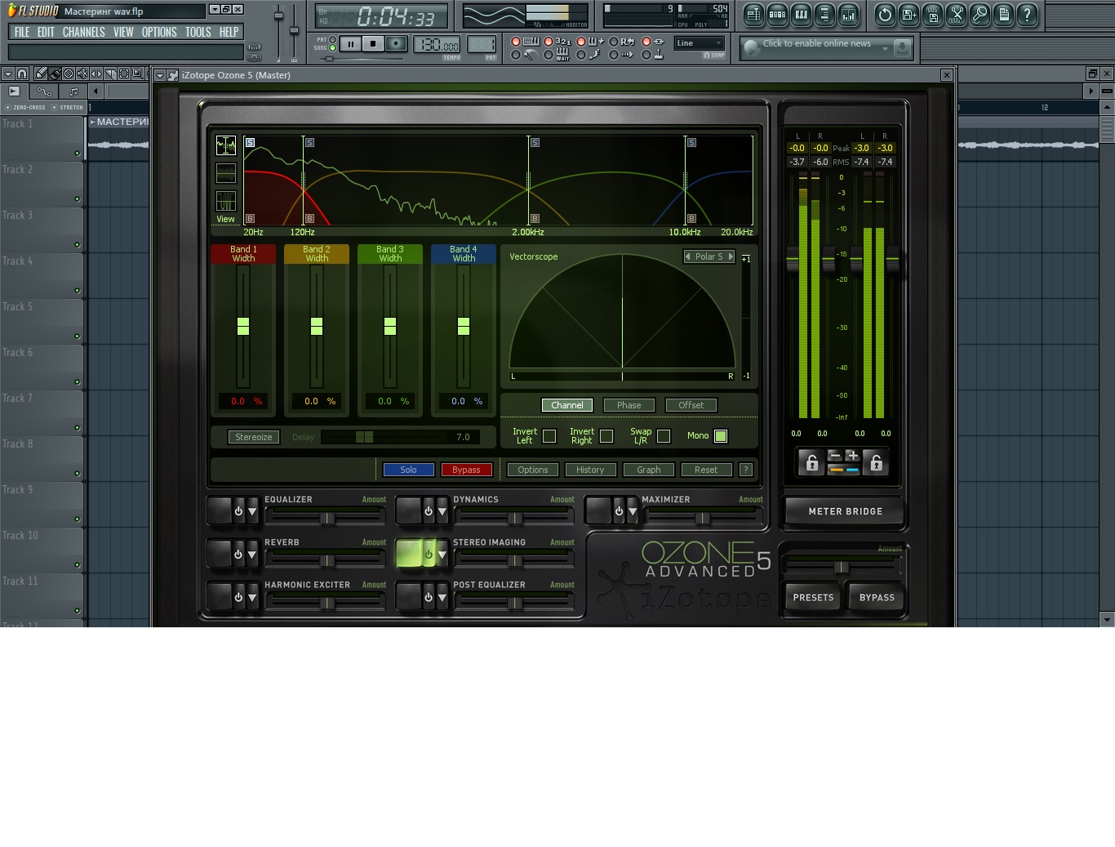Select the playlist draw pencil tool
The width and height of the screenshot is (1115, 847).
tap(40, 74)
